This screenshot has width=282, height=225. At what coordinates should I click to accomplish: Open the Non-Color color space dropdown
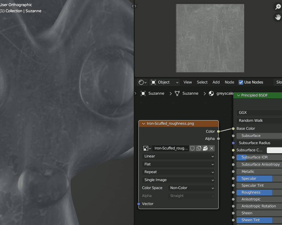point(191,188)
